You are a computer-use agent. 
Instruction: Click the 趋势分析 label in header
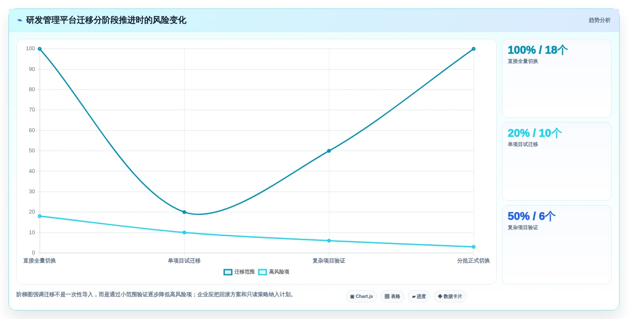pos(599,20)
